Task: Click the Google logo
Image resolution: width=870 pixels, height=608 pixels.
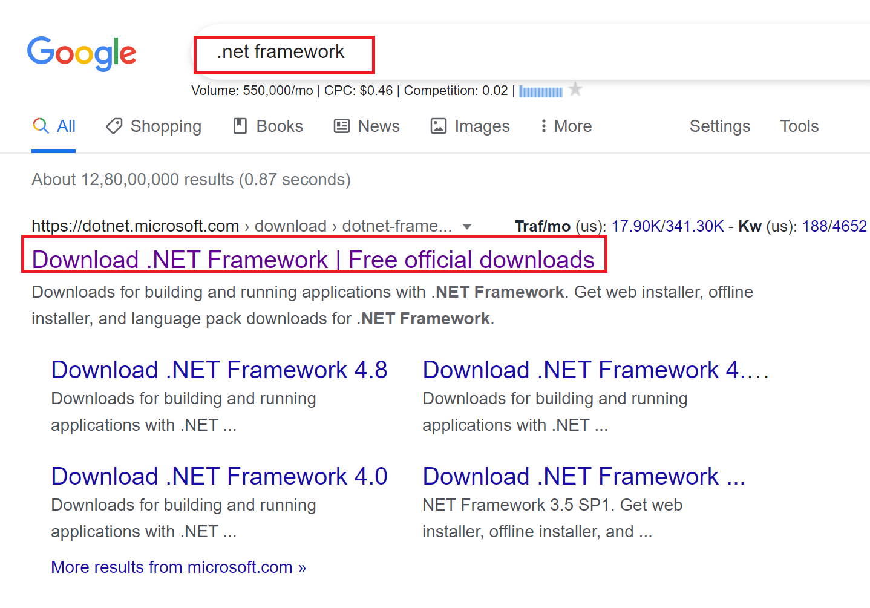Action: tap(82, 54)
